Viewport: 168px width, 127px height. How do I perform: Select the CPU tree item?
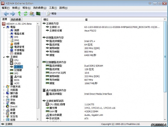[16, 60]
